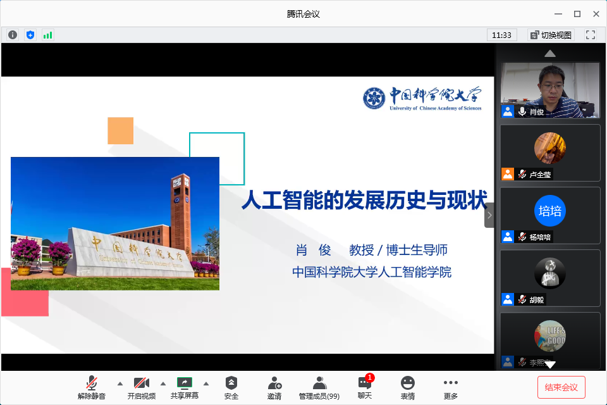The width and height of the screenshot is (607, 405).
Task: Expand share options arrow beside 共享屏幕
Action: [206, 383]
